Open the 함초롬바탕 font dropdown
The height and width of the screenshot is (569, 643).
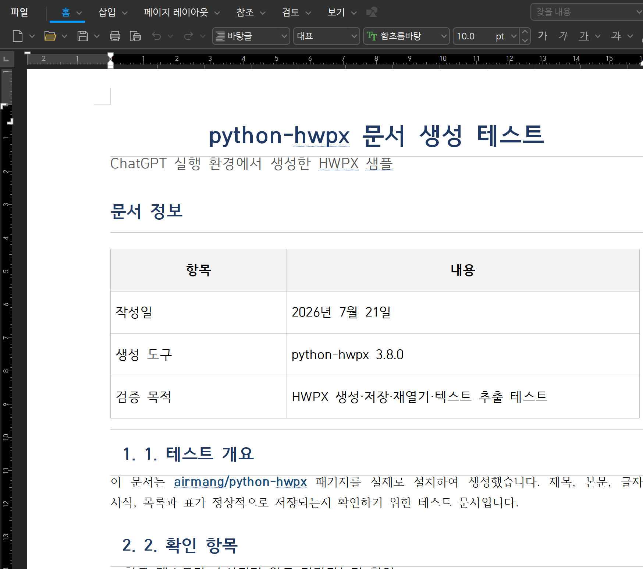click(406, 36)
